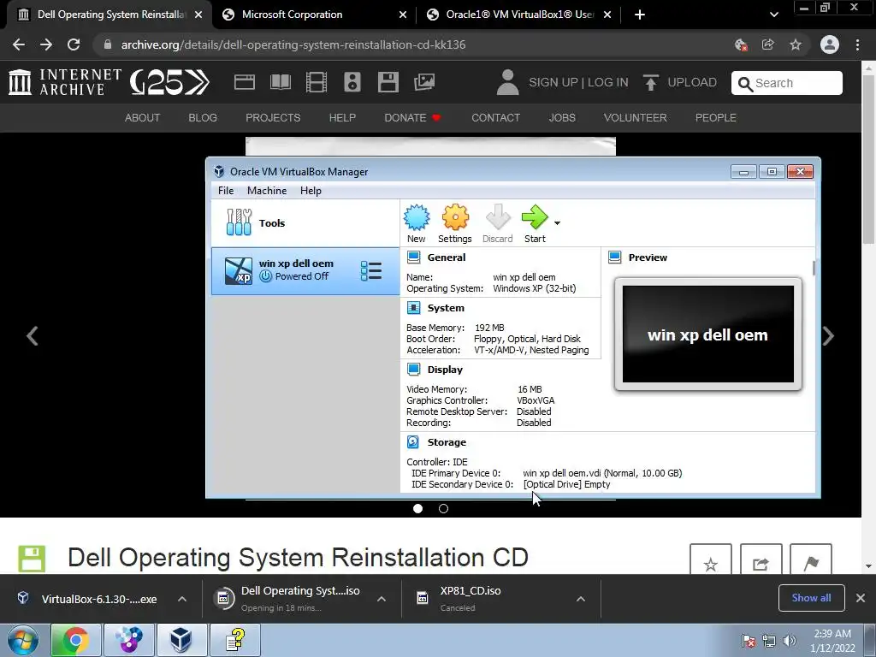Reload the page
Screen dimensions: 876x657
(x=74, y=44)
